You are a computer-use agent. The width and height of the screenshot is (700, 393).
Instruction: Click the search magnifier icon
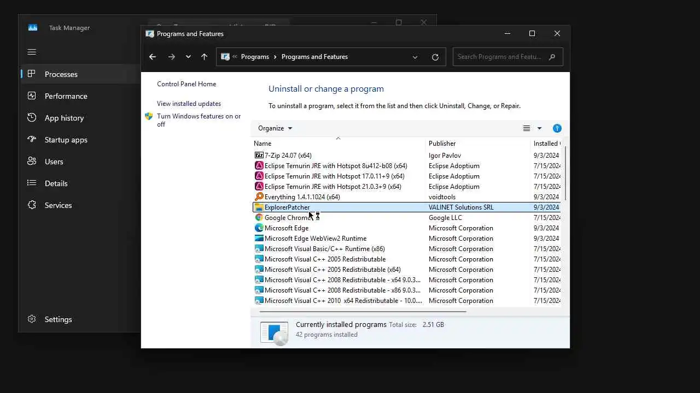(552, 57)
